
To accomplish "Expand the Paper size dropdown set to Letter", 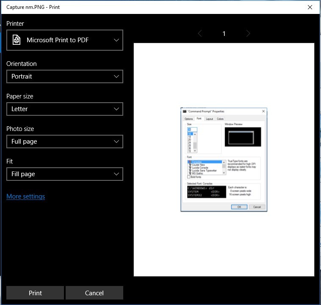I will [65, 109].
